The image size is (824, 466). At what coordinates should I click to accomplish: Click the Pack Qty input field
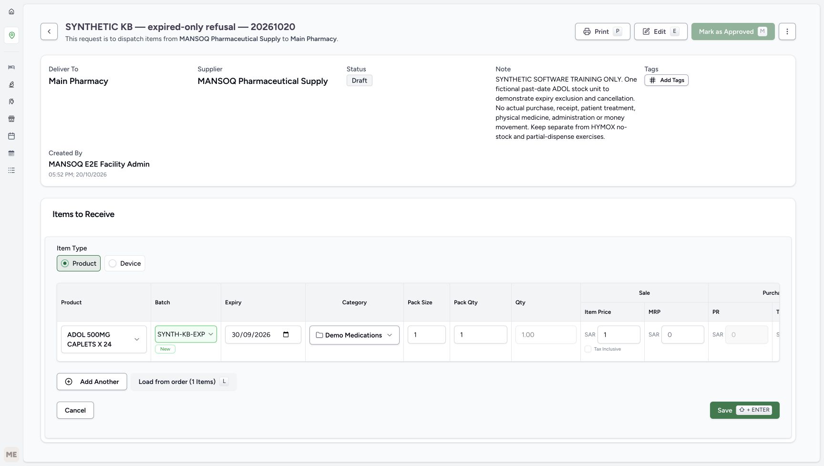point(480,335)
